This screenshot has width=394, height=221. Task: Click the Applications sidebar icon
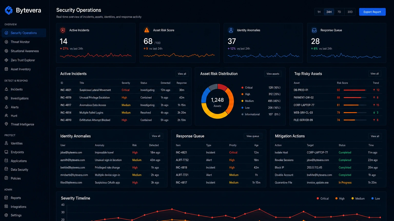click(6, 161)
